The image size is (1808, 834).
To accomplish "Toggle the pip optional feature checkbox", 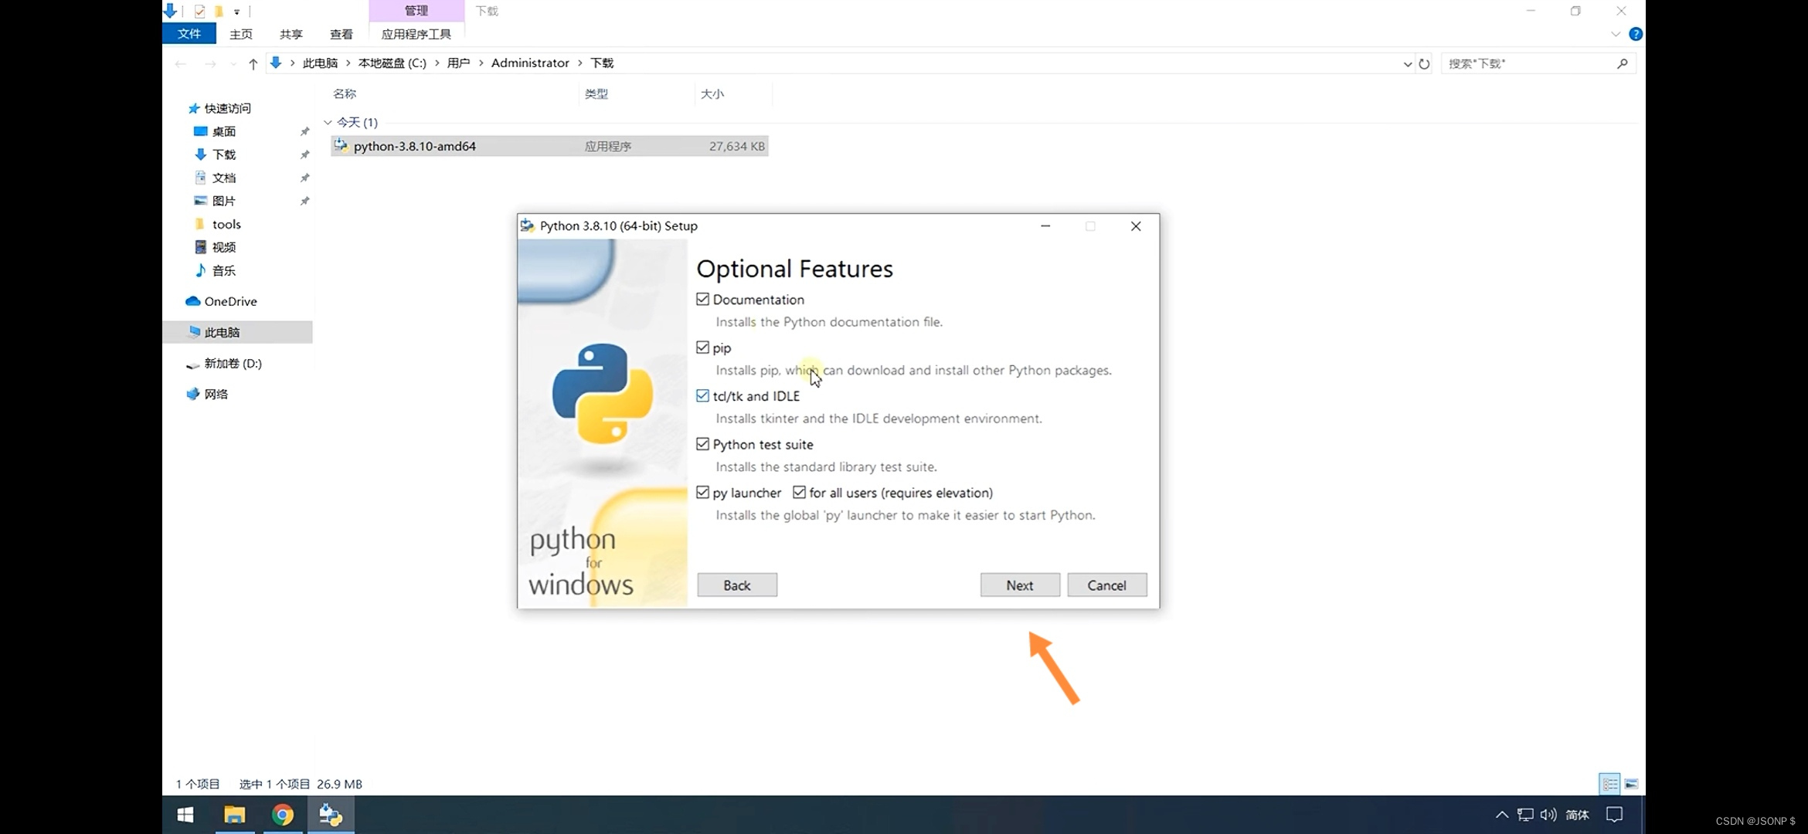I will (702, 347).
